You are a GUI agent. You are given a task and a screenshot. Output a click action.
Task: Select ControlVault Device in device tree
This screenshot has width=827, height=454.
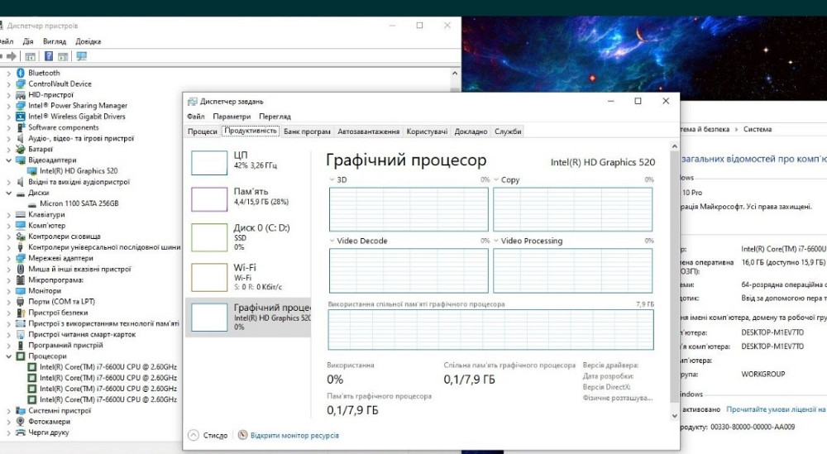[x=60, y=84]
